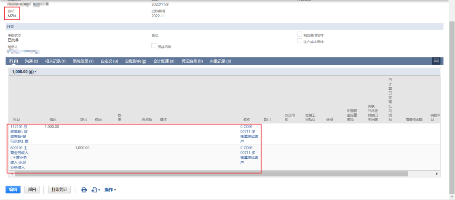The height and width of the screenshot is (200, 455).
Task: Click the 分类 section header
Action: (224, 27)
